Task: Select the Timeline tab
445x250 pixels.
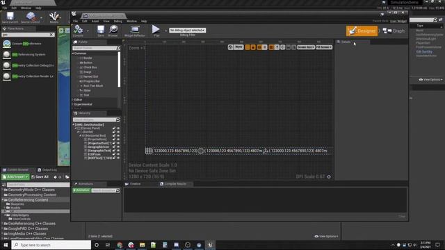Action: click(135, 184)
